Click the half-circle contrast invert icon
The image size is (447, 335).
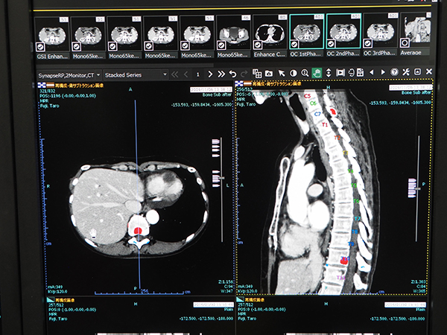(293, 74)
